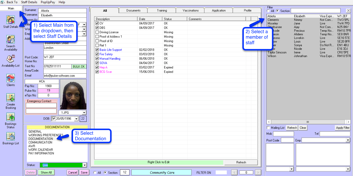This screenshot has height=176, width=353.
Task: Click the staff list horizontal scrollbar
Action: click(x=308, y=122)
